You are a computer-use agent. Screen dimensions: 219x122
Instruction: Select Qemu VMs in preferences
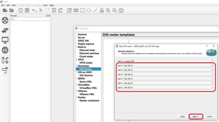click(85, 82)
